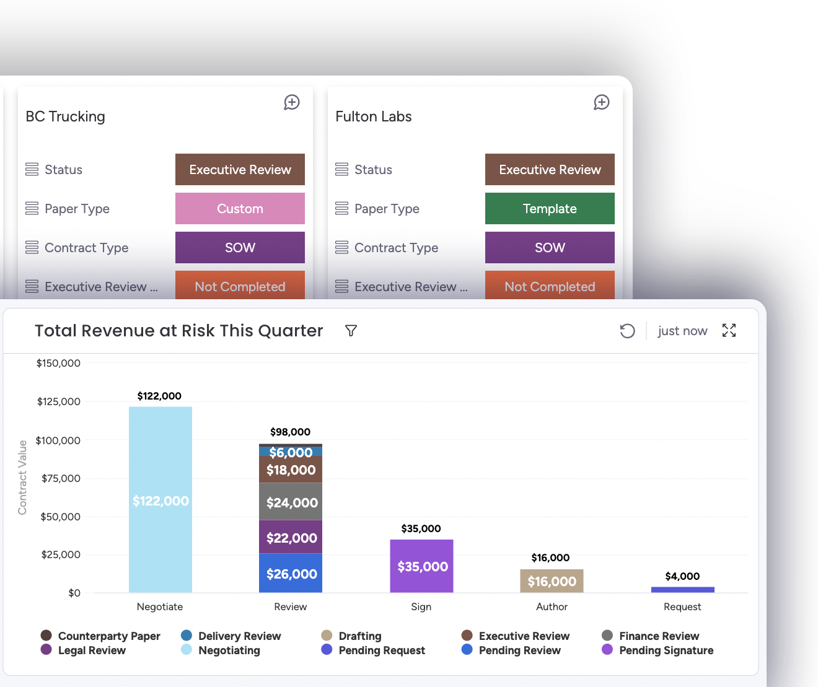Click the $18,000 Executive Review segment

291,470
